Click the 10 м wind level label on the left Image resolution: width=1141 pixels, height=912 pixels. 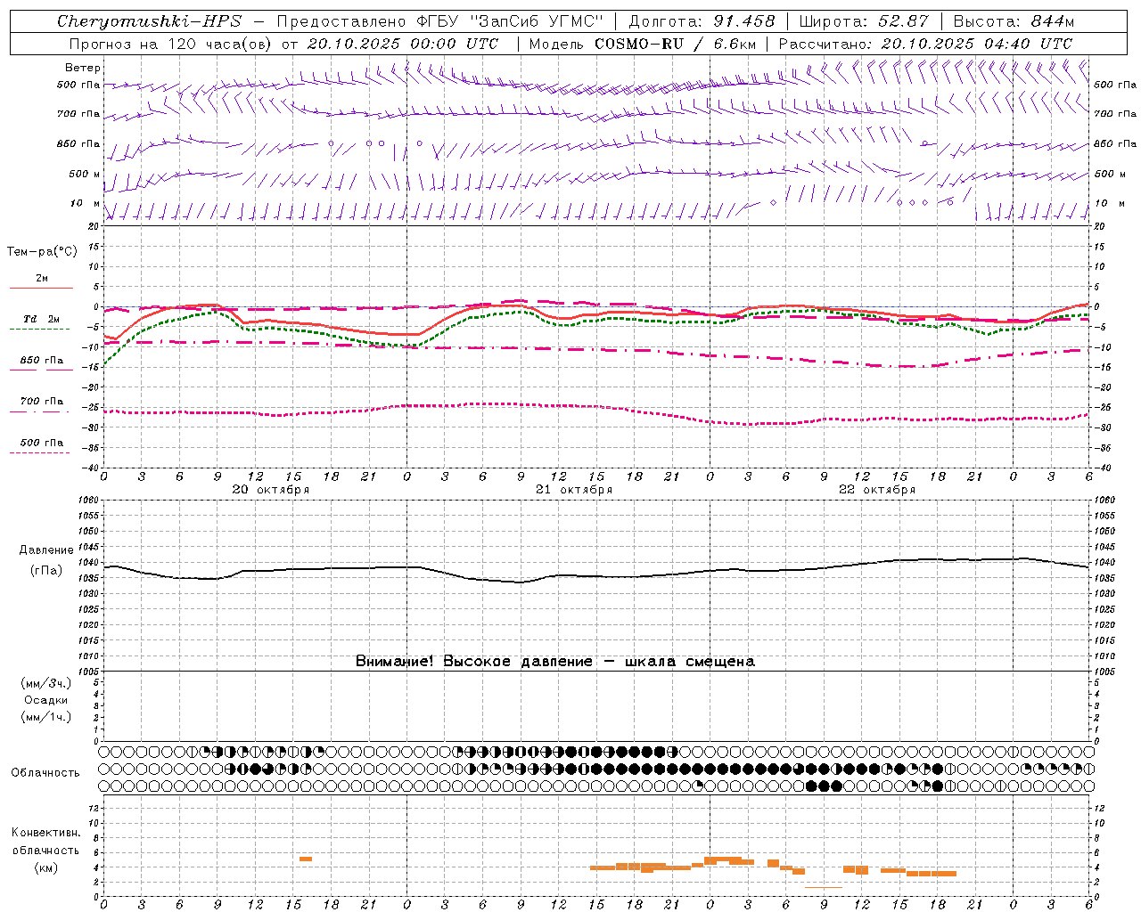click(x=85, y=204)
